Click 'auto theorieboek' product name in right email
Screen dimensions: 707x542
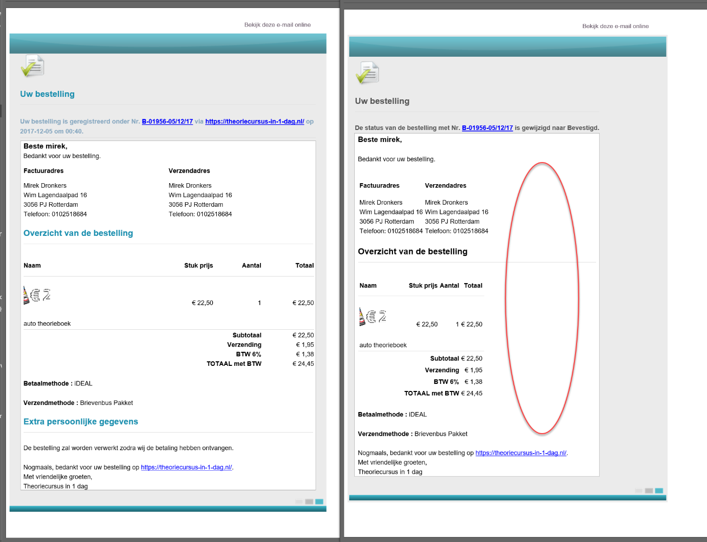point(383,345)
